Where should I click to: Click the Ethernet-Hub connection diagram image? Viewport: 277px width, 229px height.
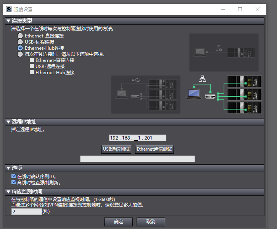[x=224, y=94]
